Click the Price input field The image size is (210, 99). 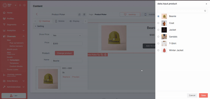tap(67, 44)
